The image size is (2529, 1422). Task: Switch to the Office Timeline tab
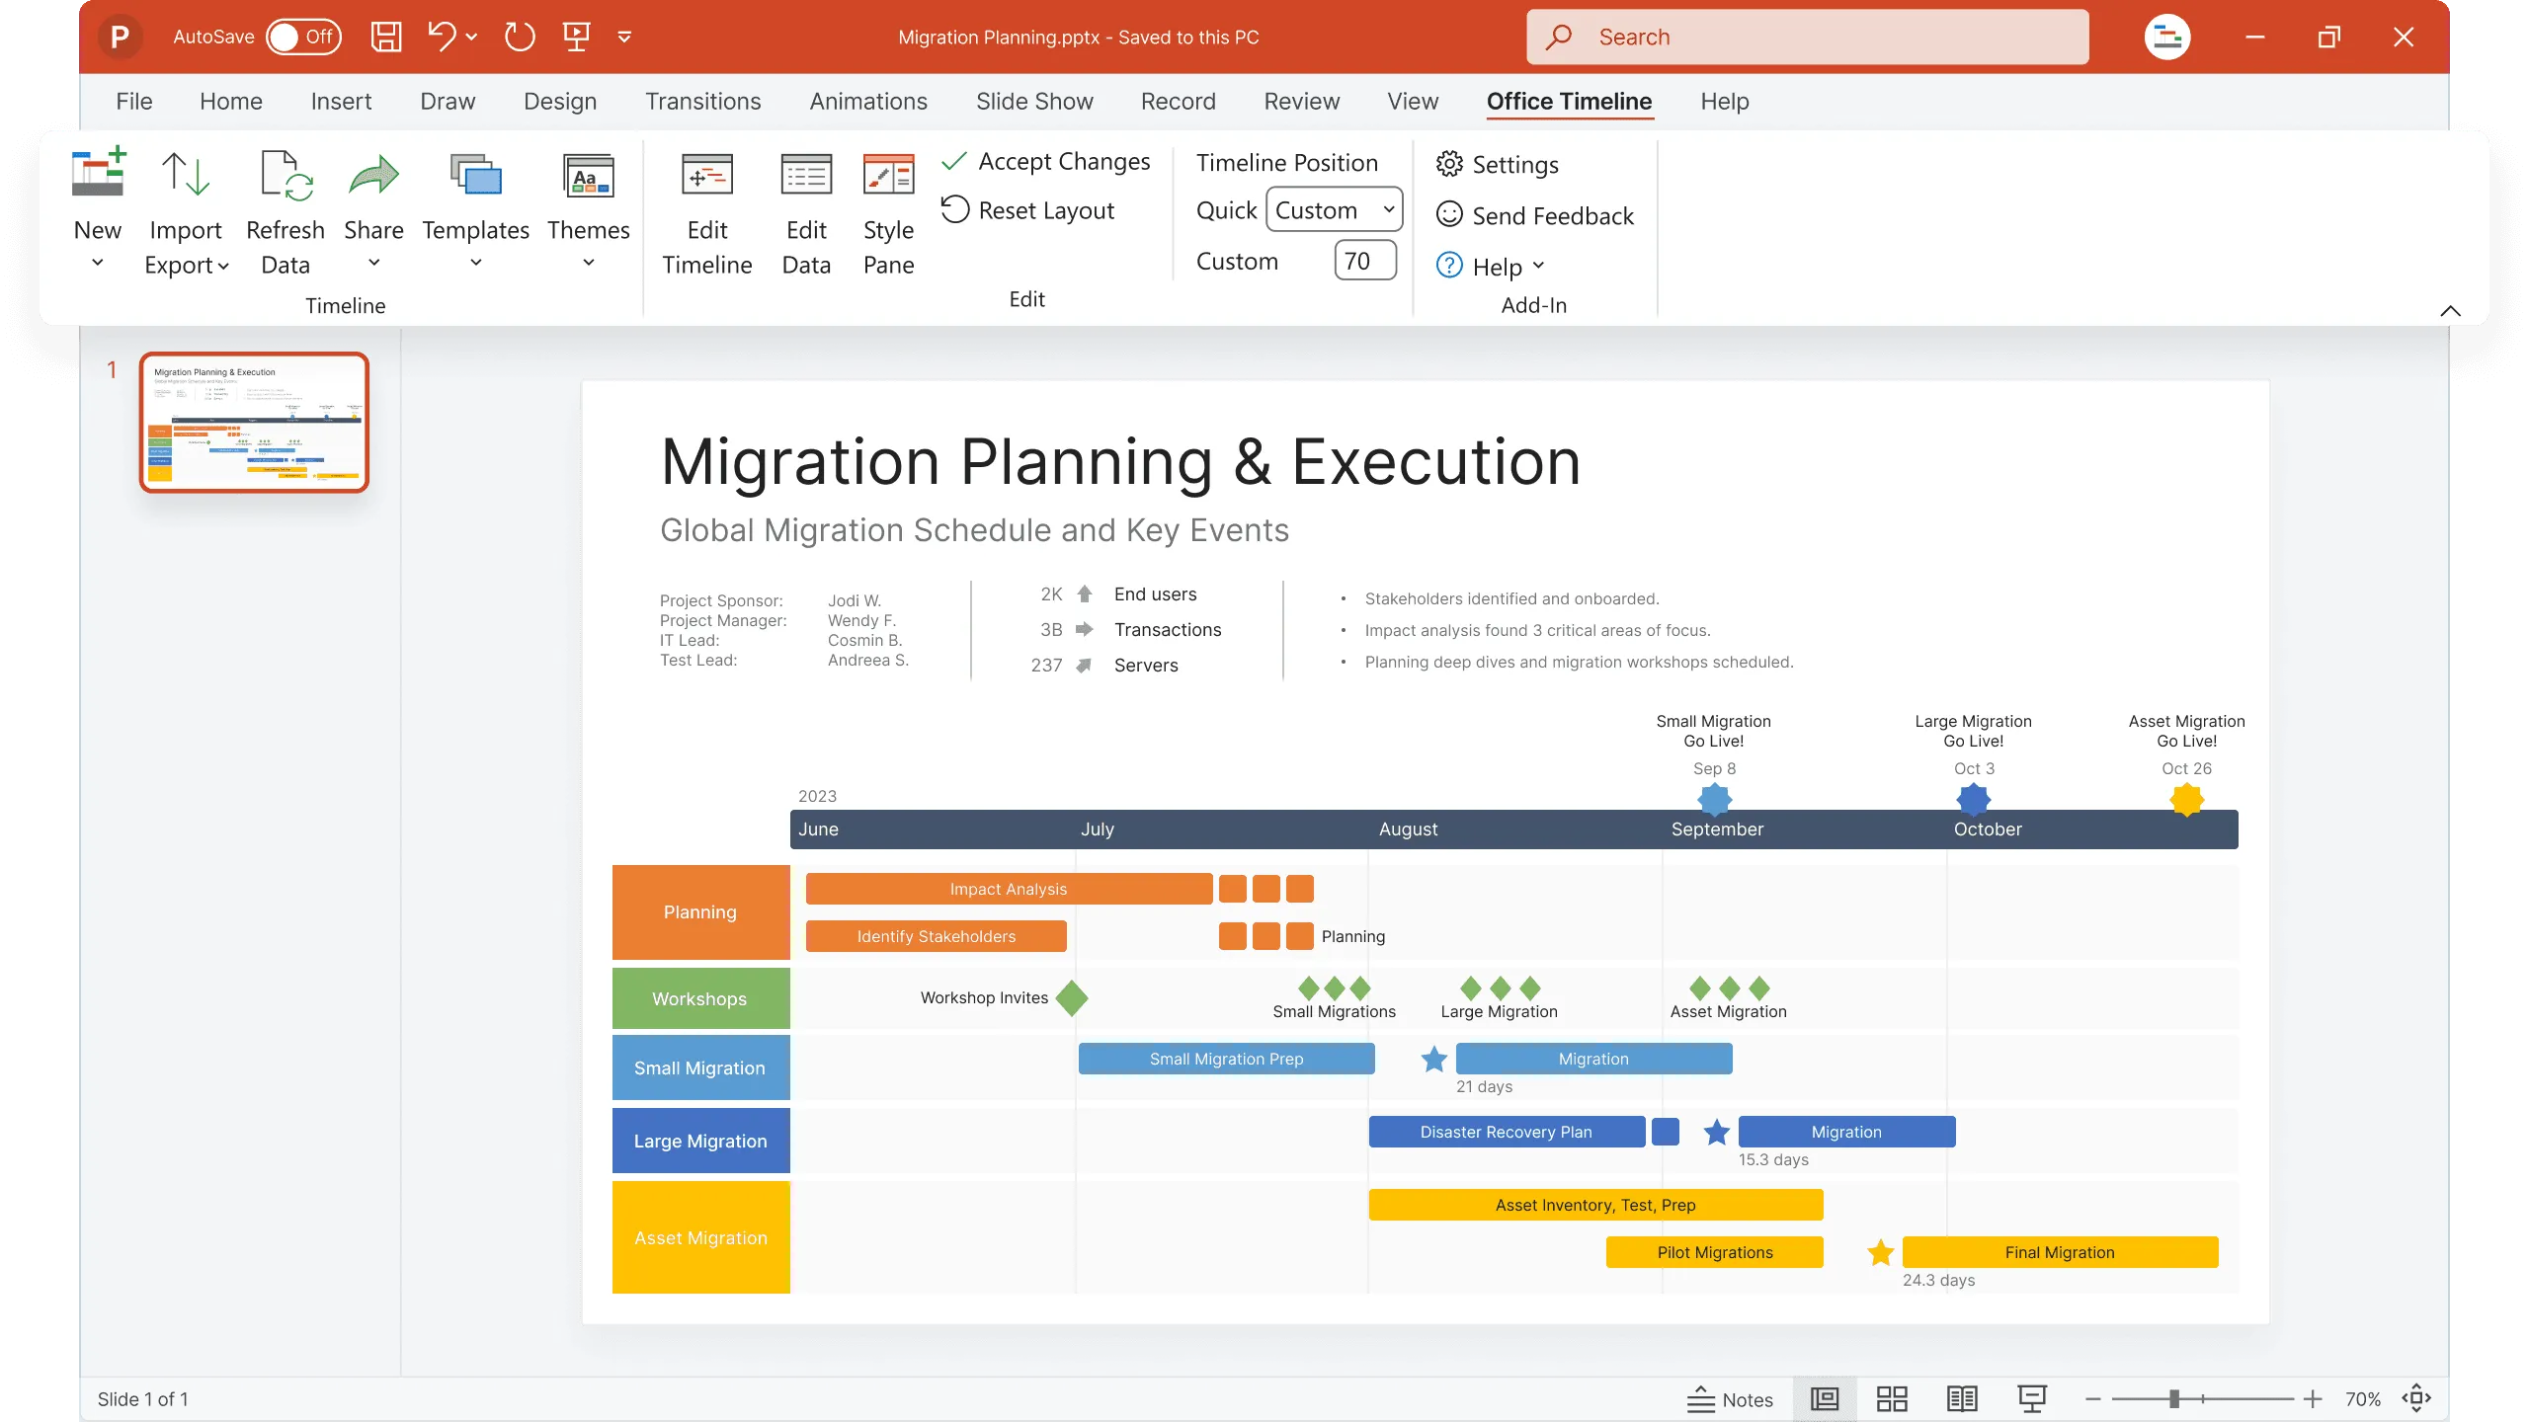[x=1568, y=101]
